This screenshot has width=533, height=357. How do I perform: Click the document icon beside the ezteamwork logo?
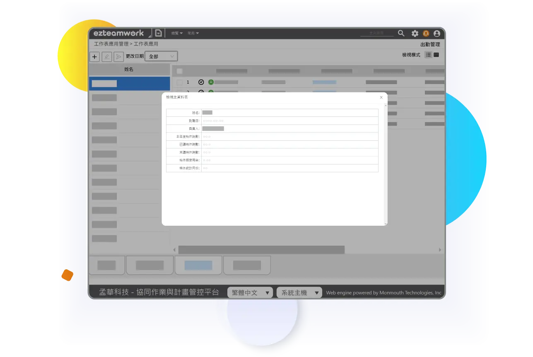158,33
